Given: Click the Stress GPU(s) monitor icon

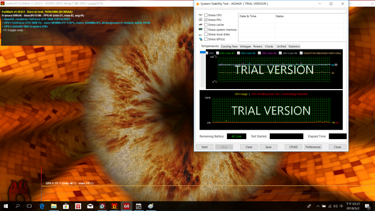Looking at the screenshot, I should point(201,39).
